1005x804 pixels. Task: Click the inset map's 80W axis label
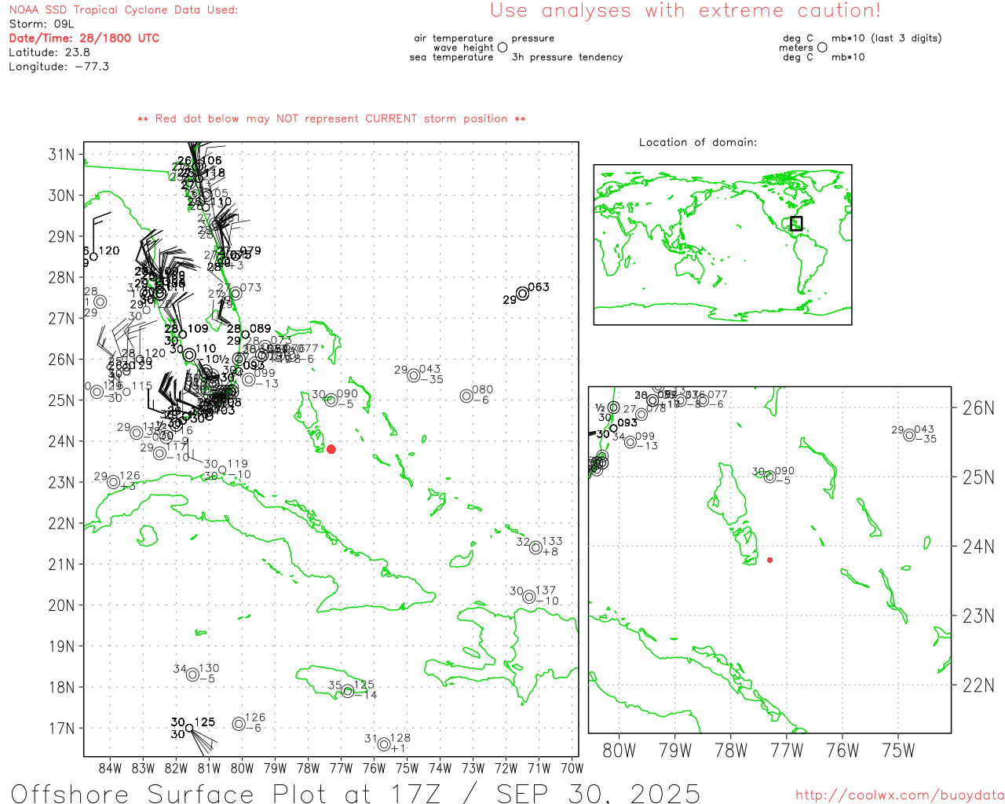point(619,750)
